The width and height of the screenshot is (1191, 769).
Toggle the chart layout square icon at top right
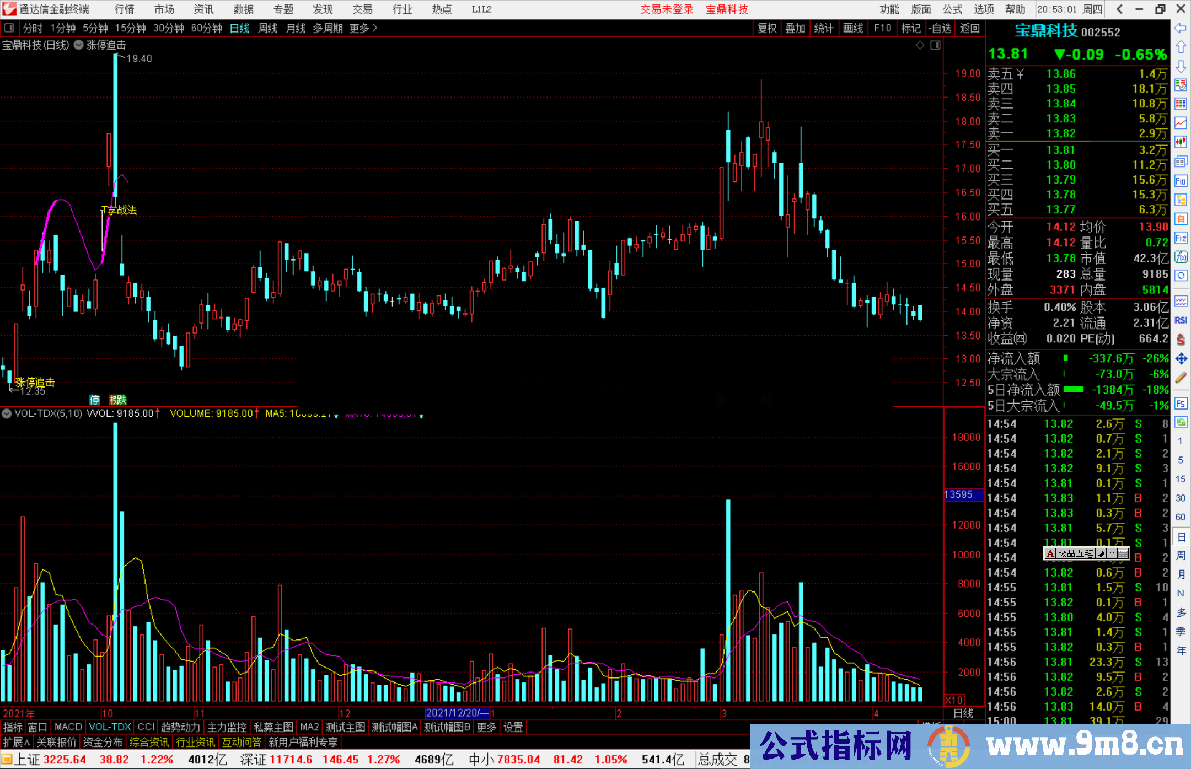[x=935, y=45]
